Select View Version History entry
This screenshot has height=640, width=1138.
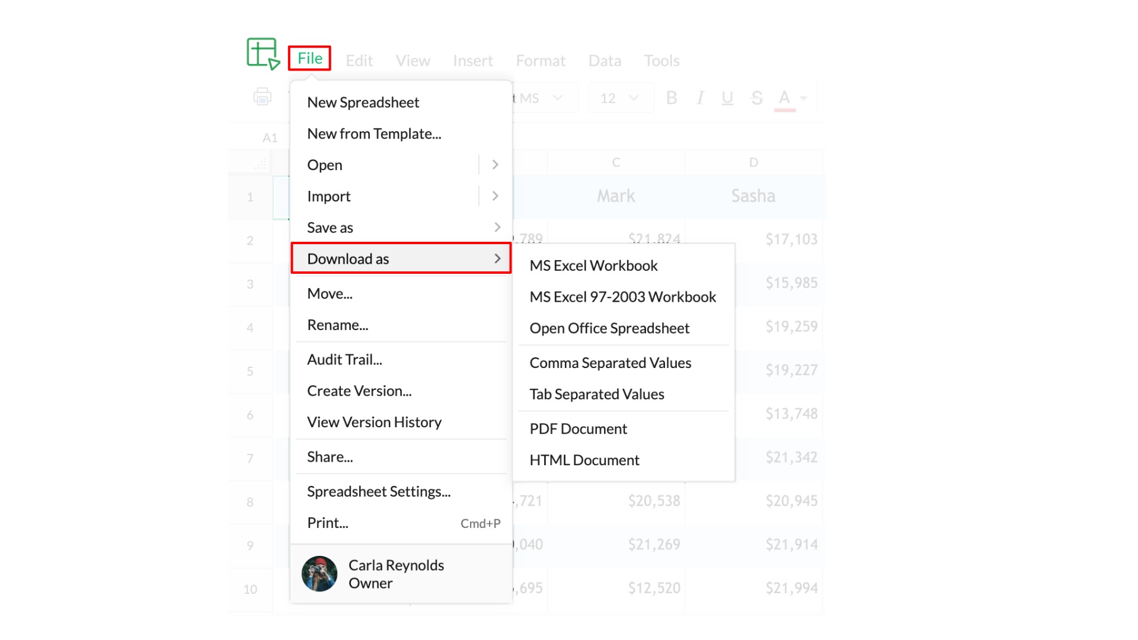tap(374, 422)
